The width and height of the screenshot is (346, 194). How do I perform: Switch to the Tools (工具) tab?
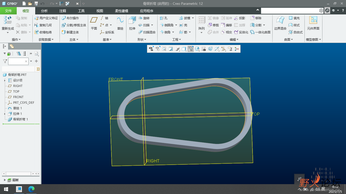click(x=81, y=11)
